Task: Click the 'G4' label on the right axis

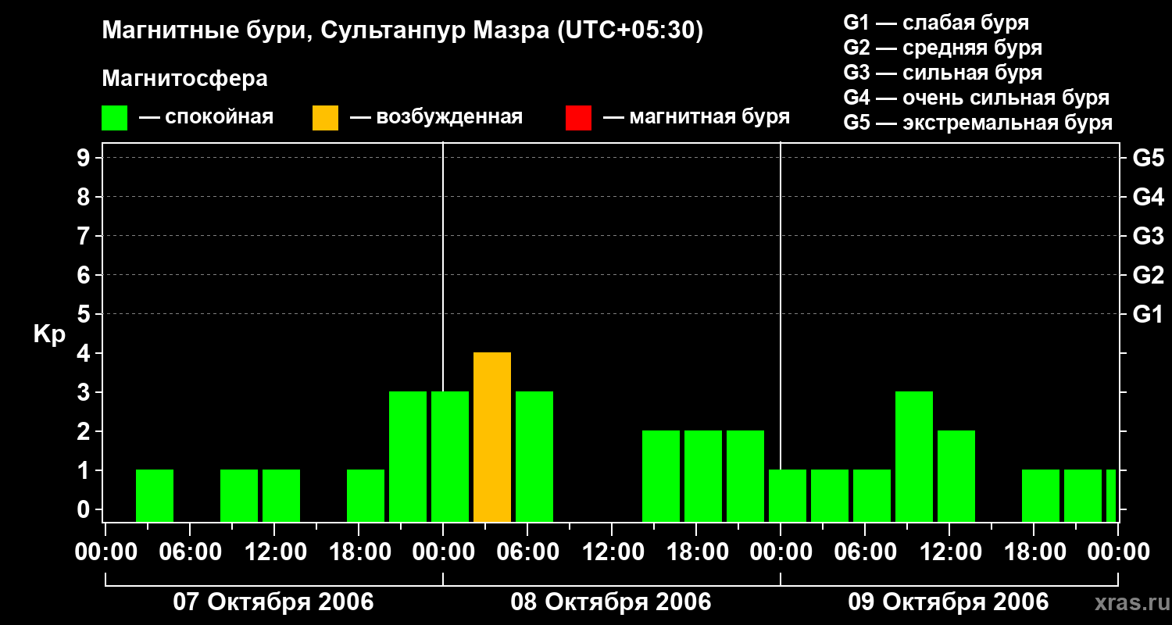Action: click(x=1149, y=197)
